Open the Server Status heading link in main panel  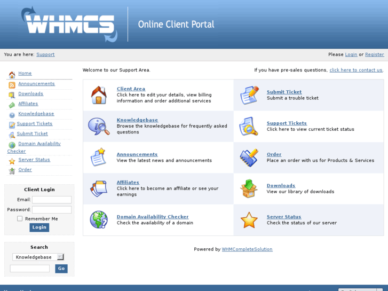click(x=284, y=217)
